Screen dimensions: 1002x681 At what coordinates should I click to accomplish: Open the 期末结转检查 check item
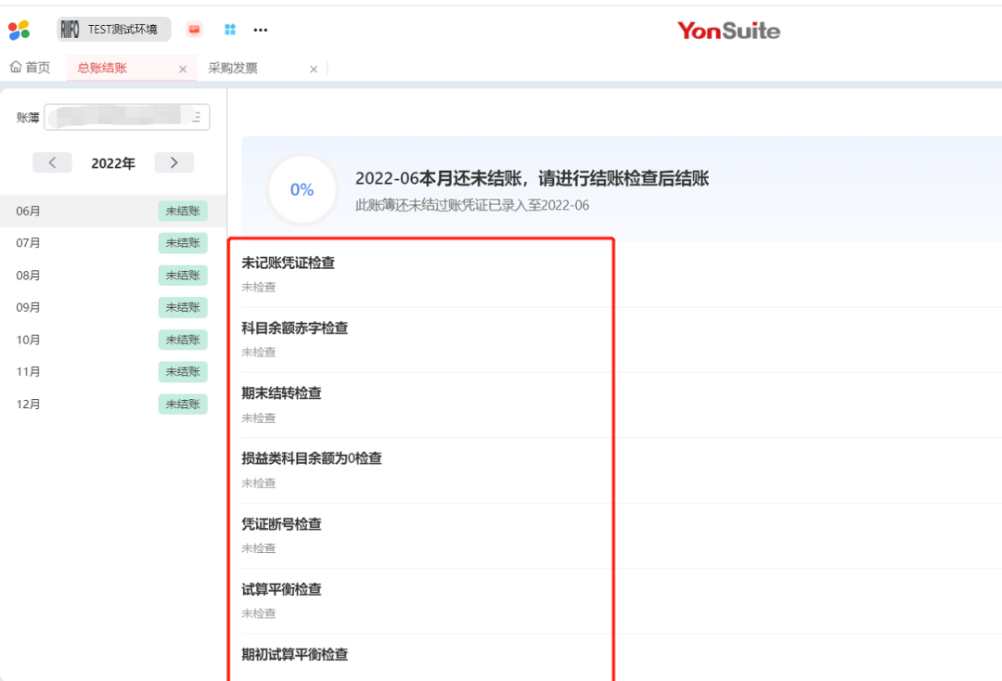[281, 392]
